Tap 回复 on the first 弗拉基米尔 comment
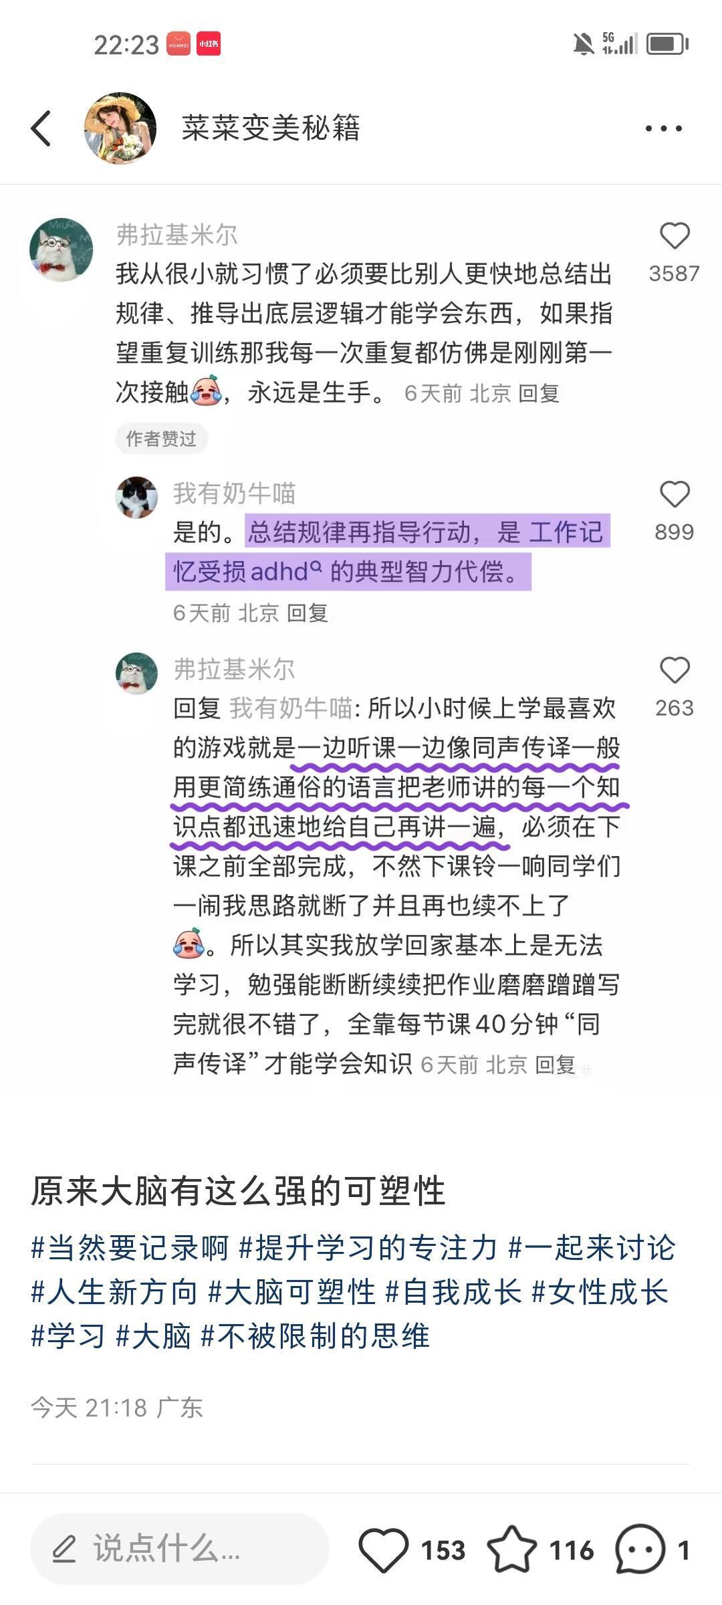 [x=539, y=393]
